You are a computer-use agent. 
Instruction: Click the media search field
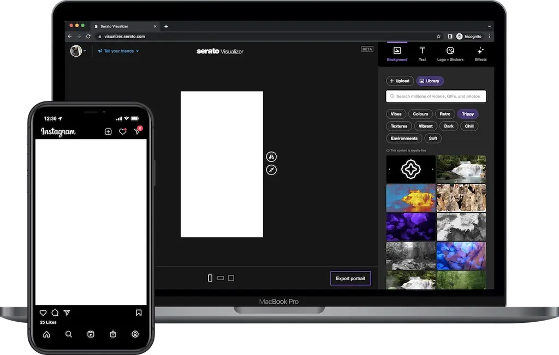[436, 96]
